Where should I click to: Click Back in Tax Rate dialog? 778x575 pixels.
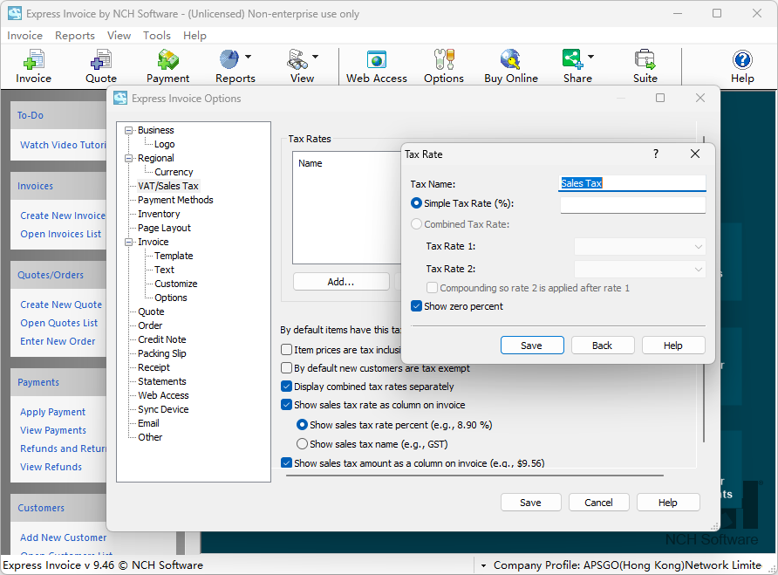click(x=603, y=346)
